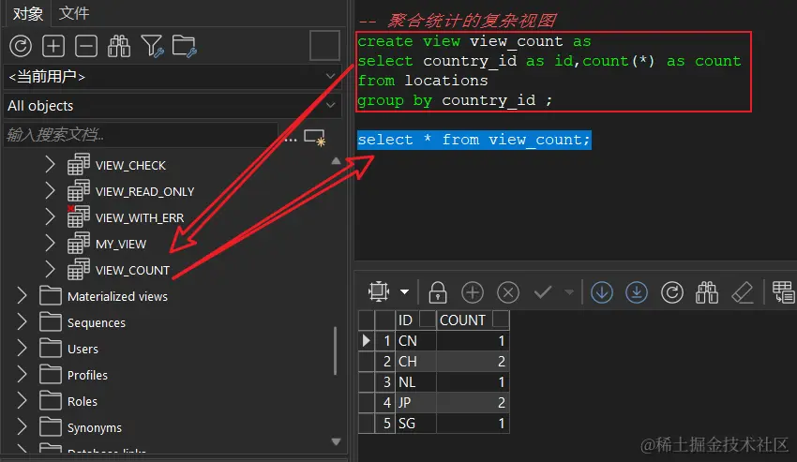This screenshot has width=797, height=462.
Task: Select the Synonyms folder
Action: tap(95, 428)
